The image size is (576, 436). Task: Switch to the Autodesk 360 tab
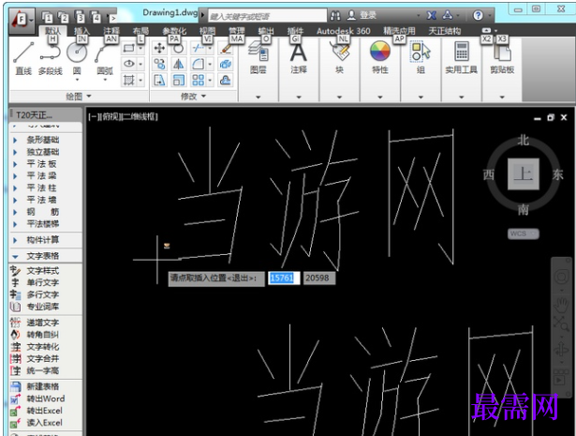coord(343,31)
